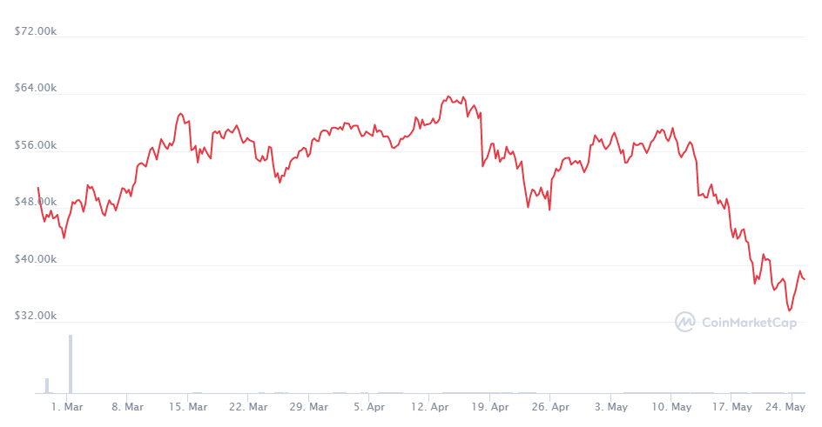Select the 3. May date label

pyautogui.click(x=610, y=406)
